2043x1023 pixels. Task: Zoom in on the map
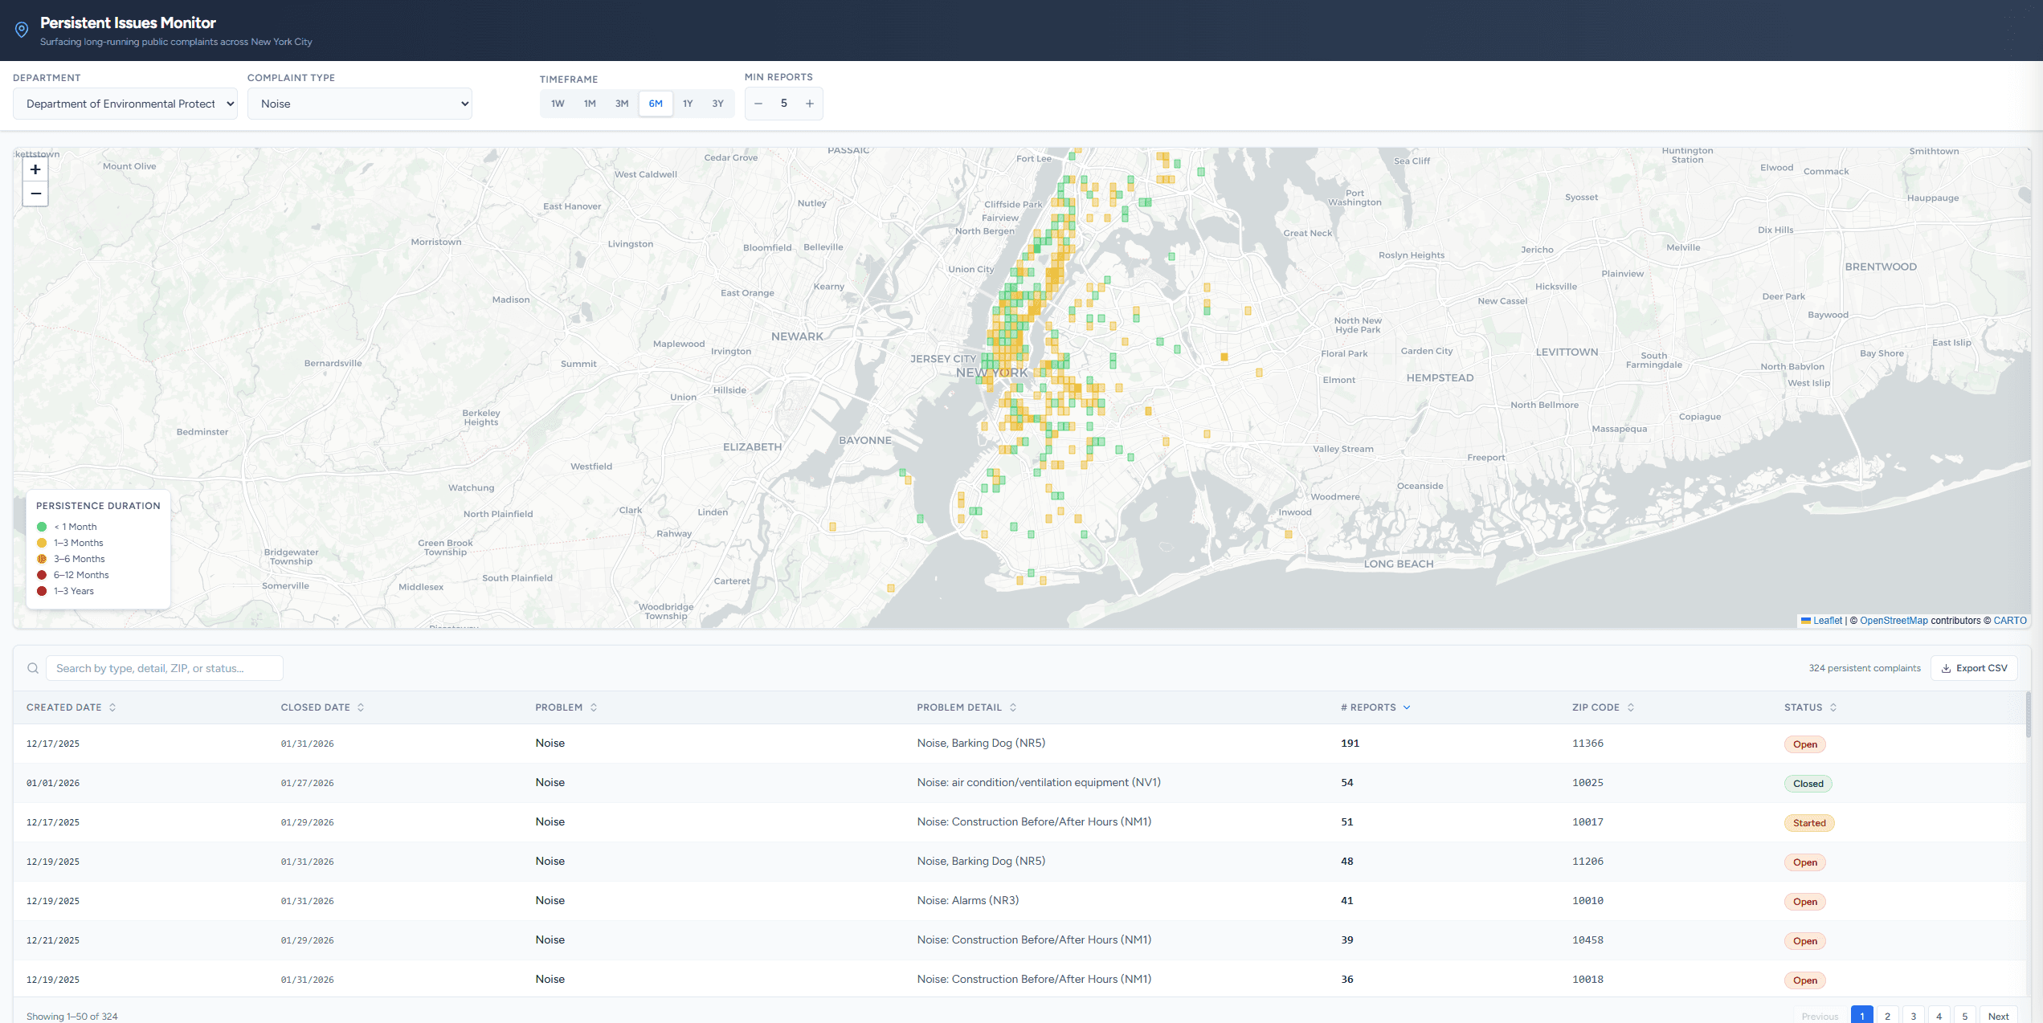(x=35, y=169)
